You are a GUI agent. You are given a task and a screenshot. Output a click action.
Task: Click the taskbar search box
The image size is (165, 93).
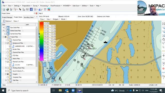coord(28,90)
